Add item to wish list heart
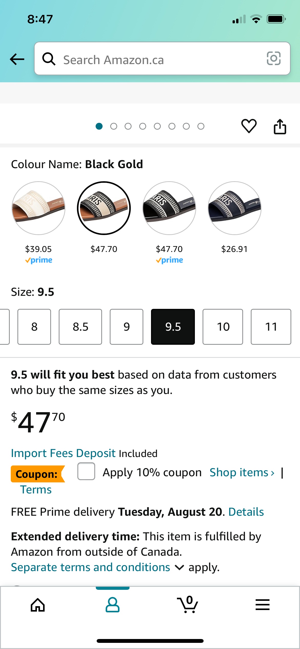The image size is (300, 649). click(249, 126)
